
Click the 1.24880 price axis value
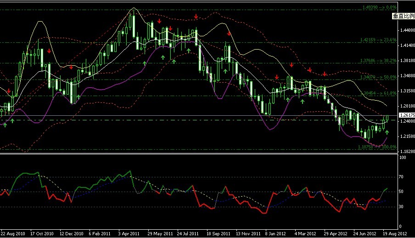click(x=408, y=121)
